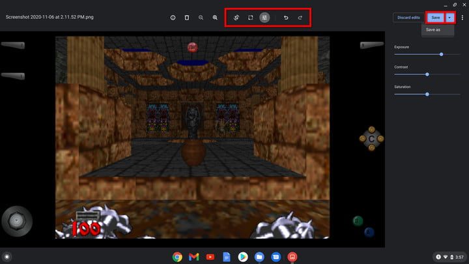Click the Saturation slider handle
This screenshot has width=469, height=264.
427,95
